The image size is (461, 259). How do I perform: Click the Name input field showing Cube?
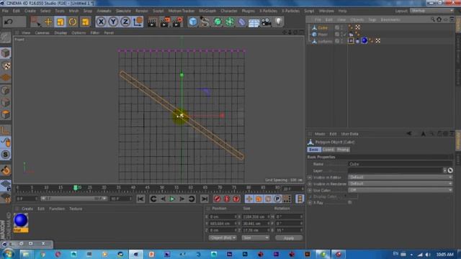(400, 164)
